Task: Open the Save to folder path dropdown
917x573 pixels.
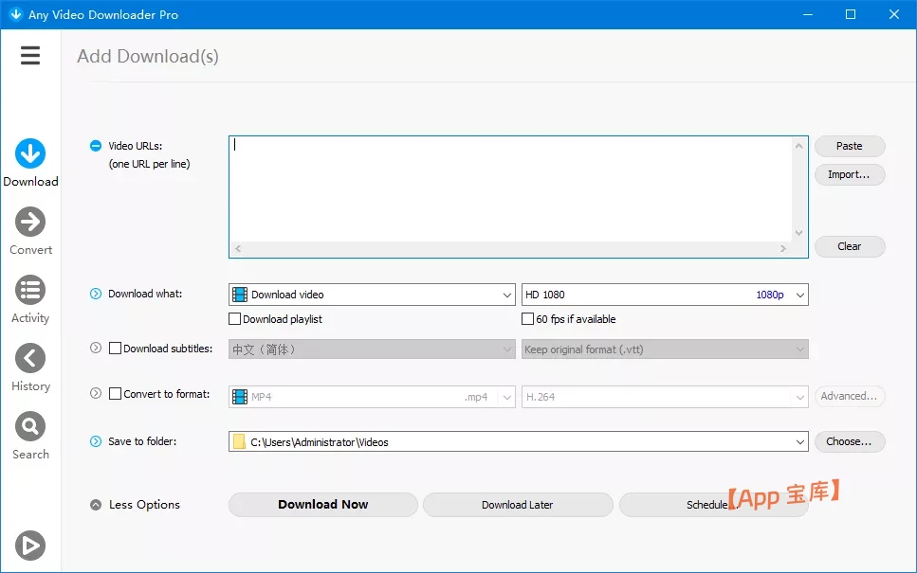Action: pos(518,442)
